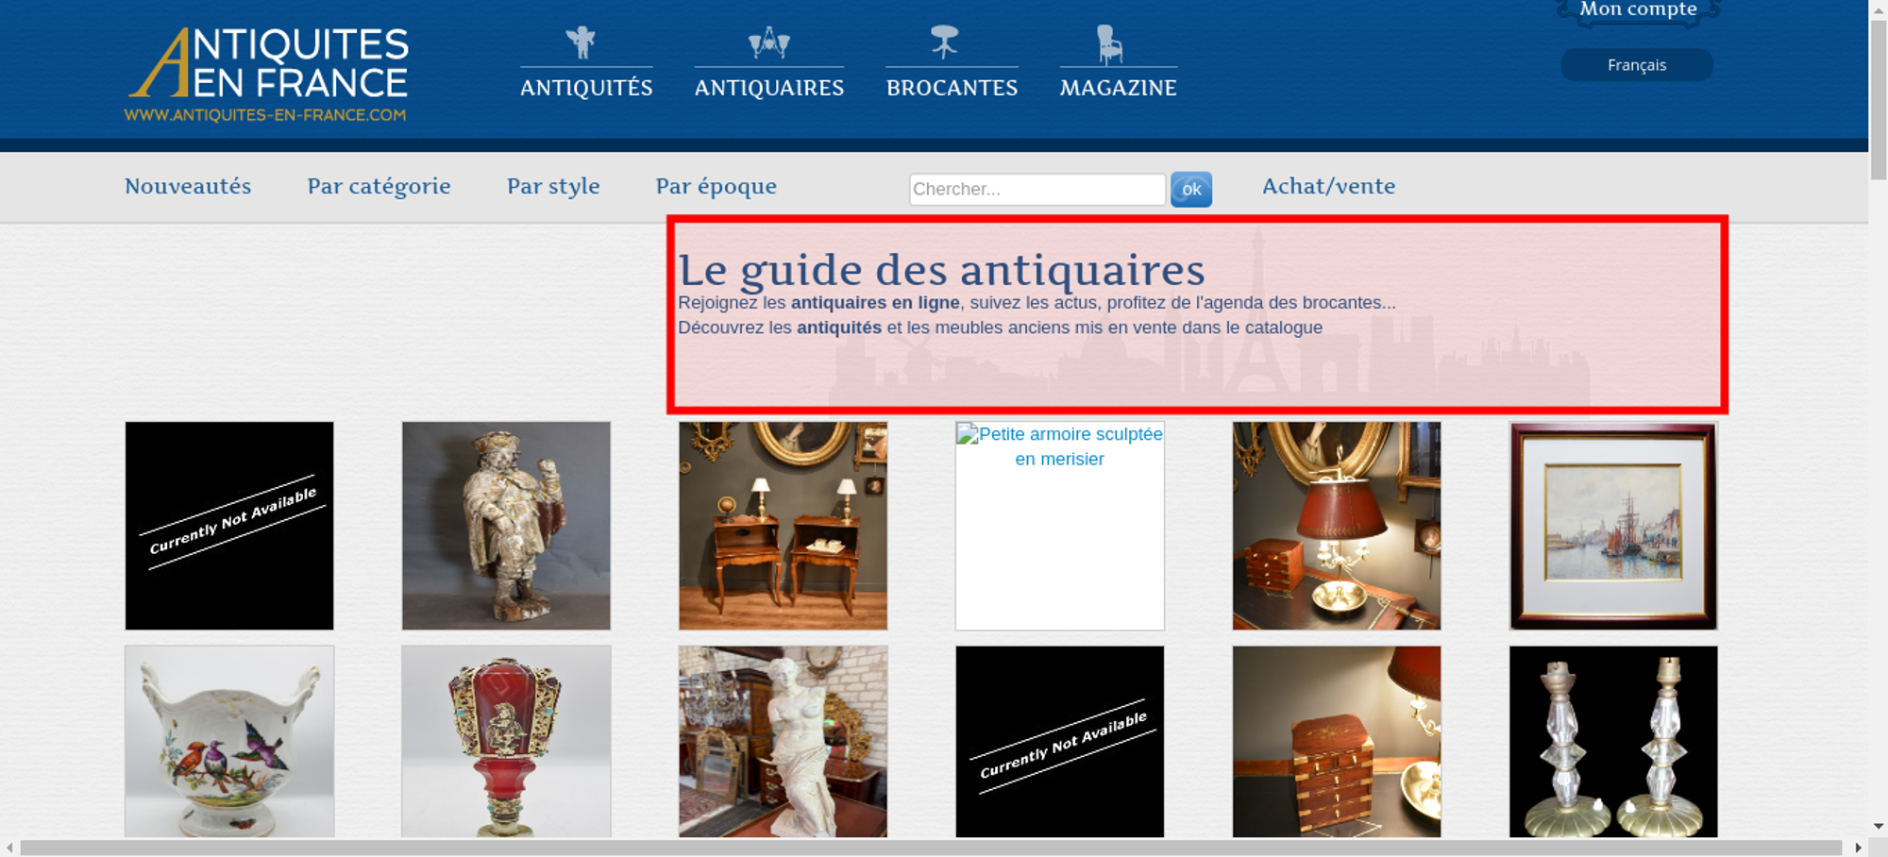
Task: Open the Nouveautés menu item
Action: pyautogui.click(x=188, y=186)
